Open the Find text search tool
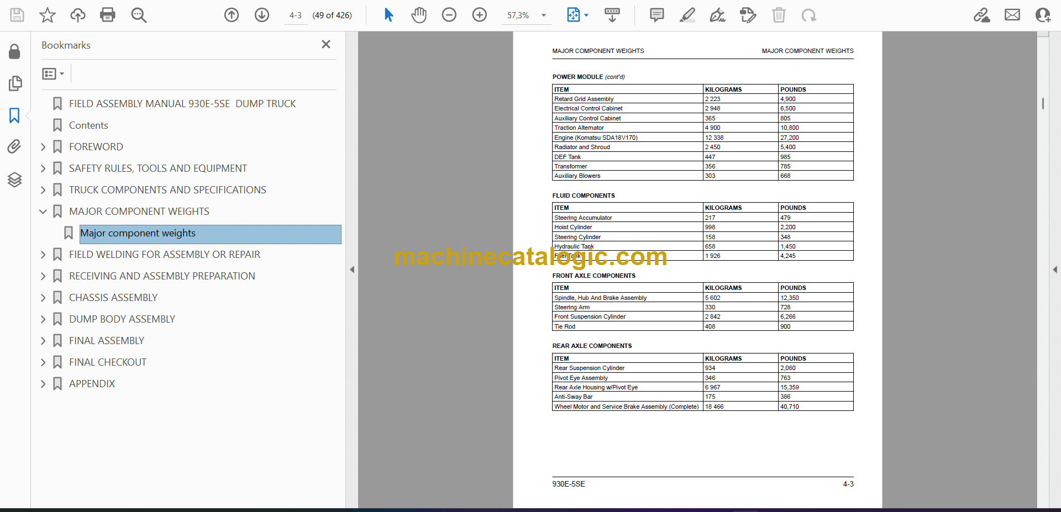The height and width of the screenshot is (512, 1061). tap(139, 15)
